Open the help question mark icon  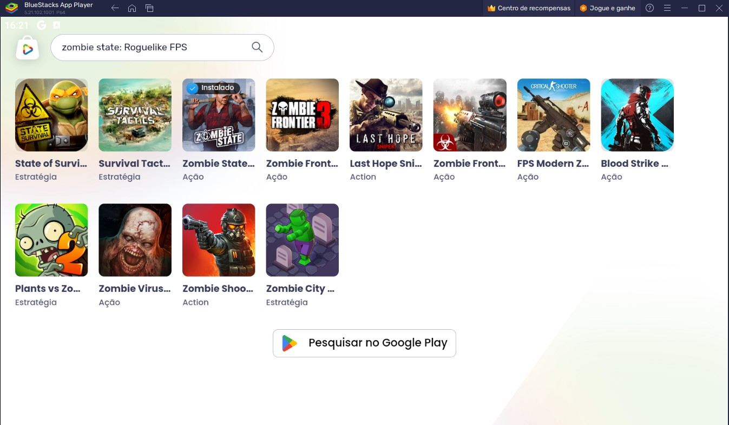(x=650, y=8)
